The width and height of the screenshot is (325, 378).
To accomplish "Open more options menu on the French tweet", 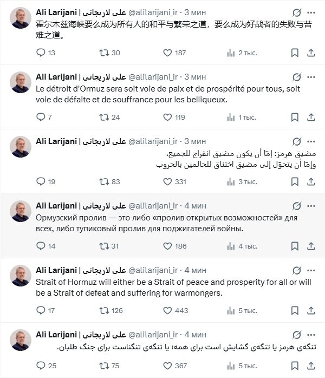I will tap(311, 76).
